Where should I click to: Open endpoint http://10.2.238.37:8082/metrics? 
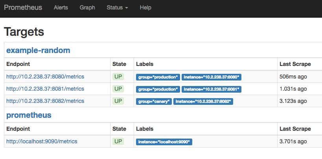45,101
